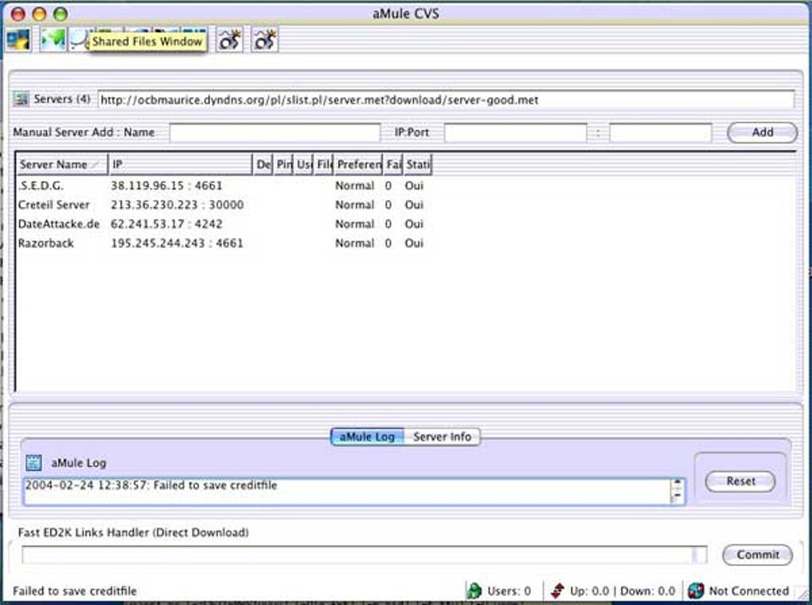Click the Connect icon in the toolbar
Image resolution: width=812 pixels, height=605 pixels.
pos(18,40)
